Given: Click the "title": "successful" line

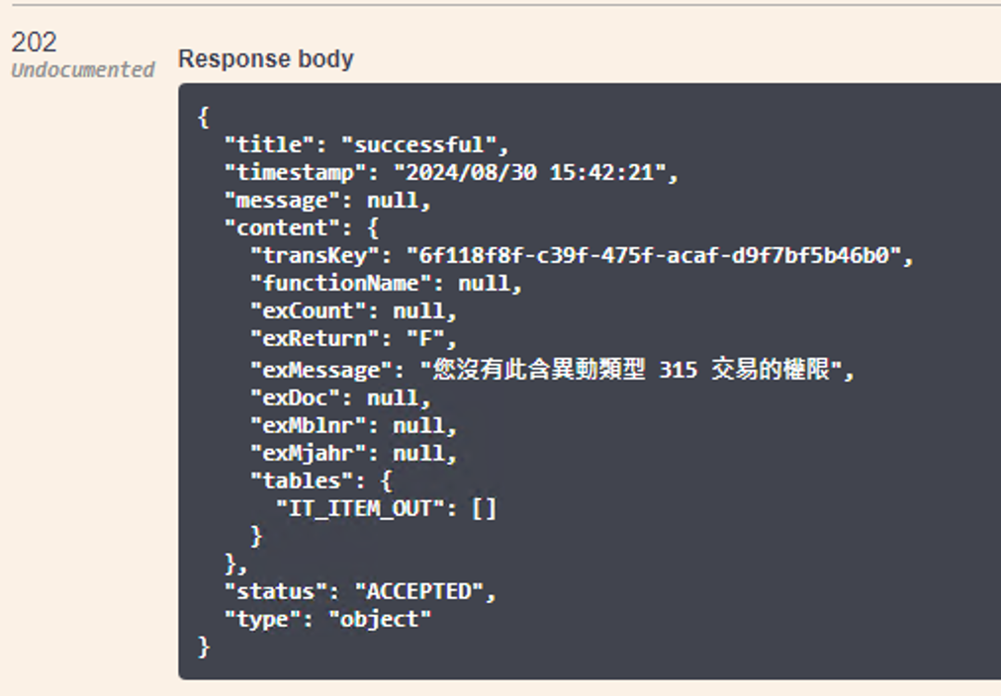Looking at the screenshot, I should click(366, 144).
